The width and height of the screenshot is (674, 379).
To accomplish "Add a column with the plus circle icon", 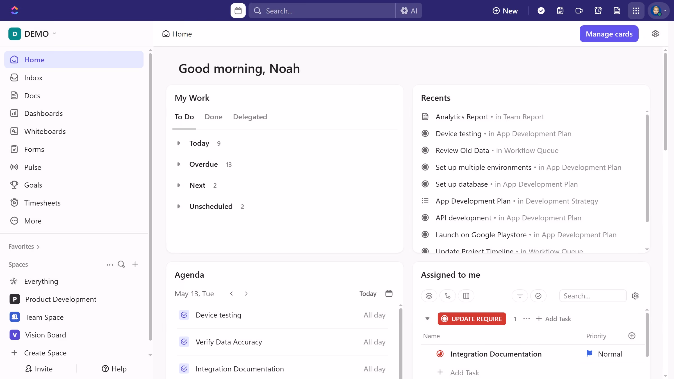I will pyautogui.click(x=632, y=336).
